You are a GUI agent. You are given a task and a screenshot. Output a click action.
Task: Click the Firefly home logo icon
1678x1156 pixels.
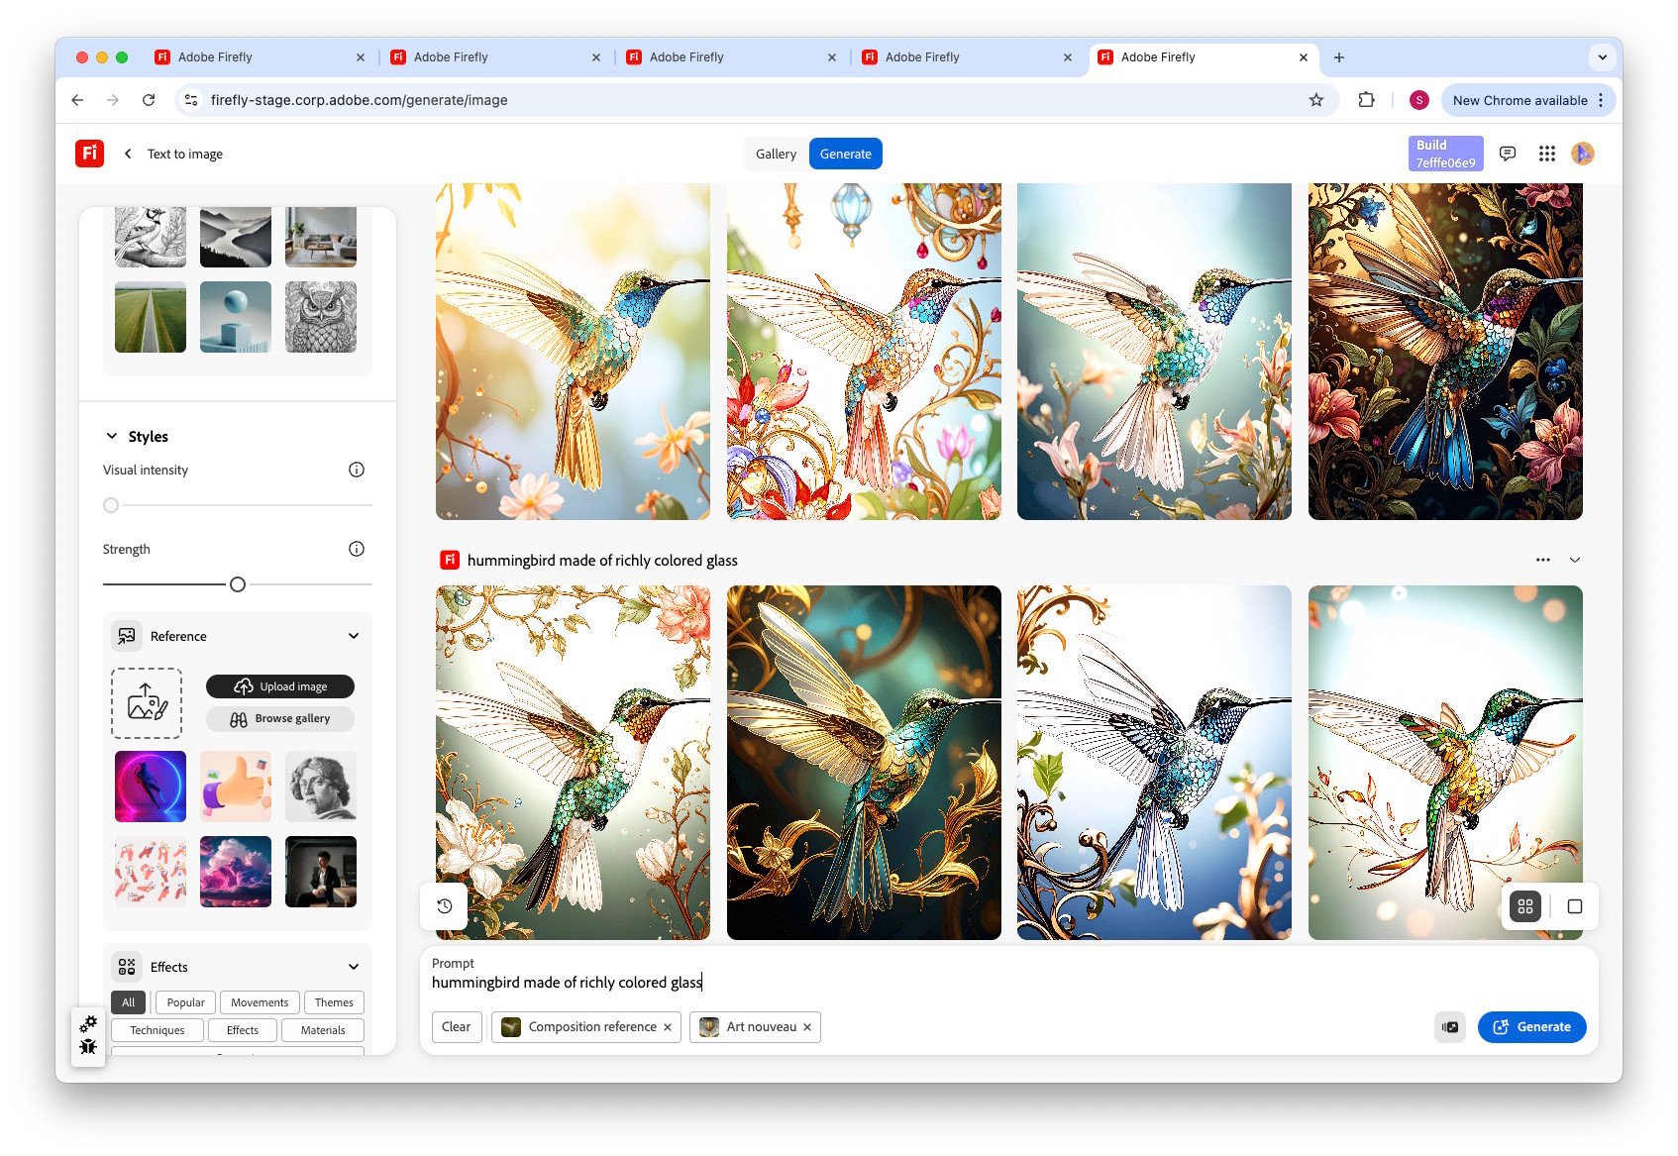pyautogui.click(x=89, y=154)
